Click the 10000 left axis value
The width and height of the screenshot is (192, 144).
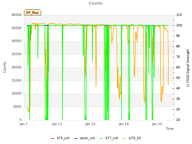pyautogui.click(x=16, y=94)
